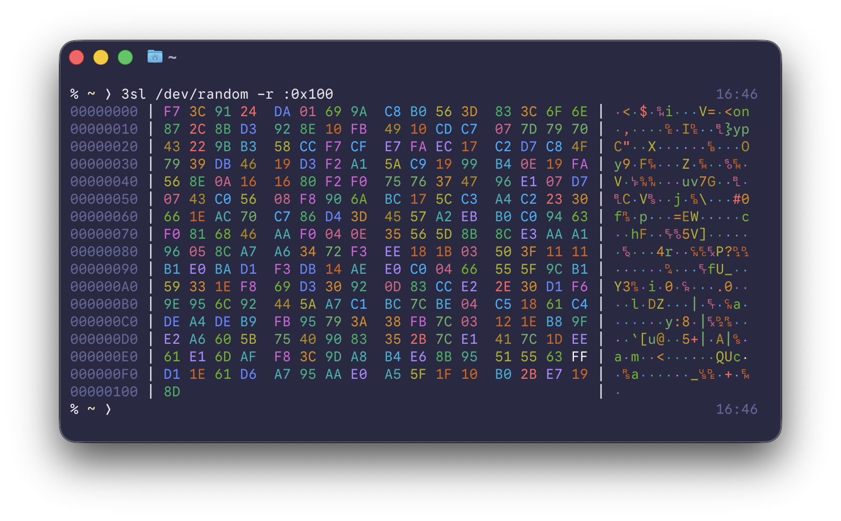Maximize the terminal using the green button
This screenshot has height=521, width=841.
coord(125,57)
